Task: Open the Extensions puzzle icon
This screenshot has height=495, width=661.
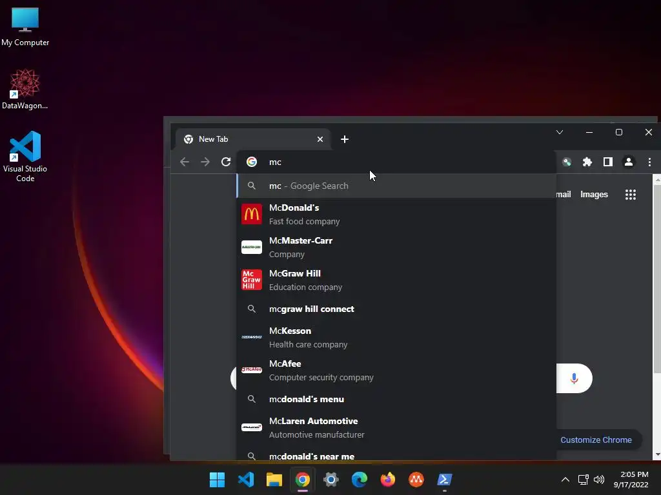Action: pyautogui.click(x=587, y=162)
